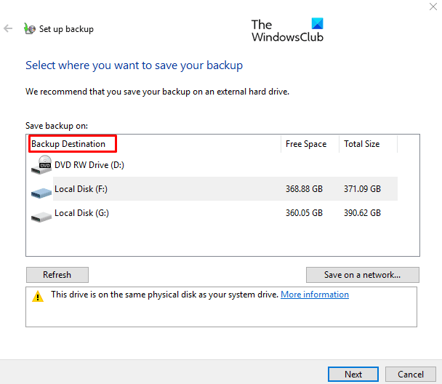Click the Set up backup wizard icon
The height and width of the screenshot is (384, 442).
[x=30, y=29]
